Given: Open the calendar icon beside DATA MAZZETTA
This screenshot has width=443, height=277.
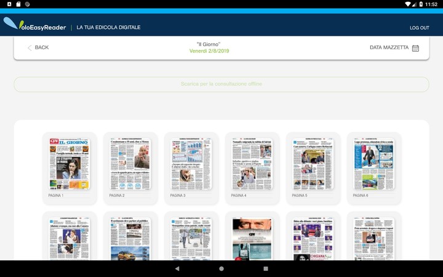Looking at the screenshot, I should pyautogui.click(x=415, y=48).
